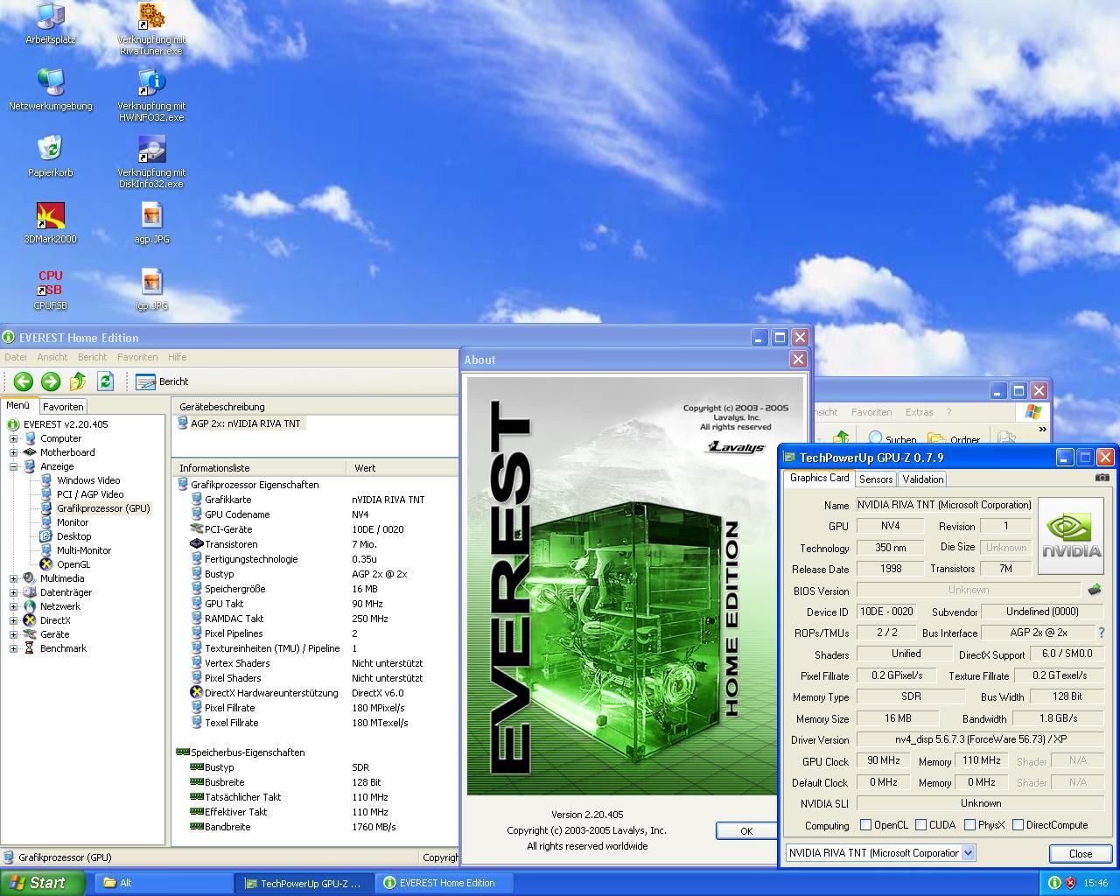The image size is (1120, 896).
Task: Select the 'Bandbreite' row in Speicherbus list
Action: click(x=315, y=827)
